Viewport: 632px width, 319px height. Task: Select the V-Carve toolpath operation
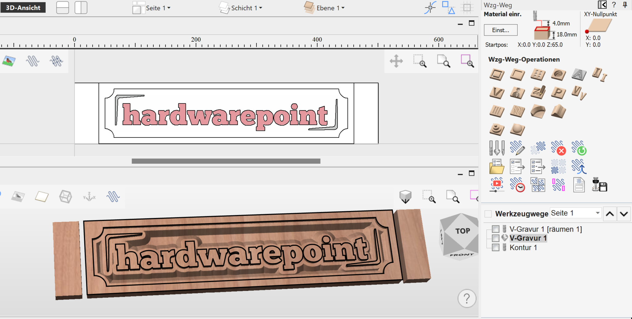(497, 93)
